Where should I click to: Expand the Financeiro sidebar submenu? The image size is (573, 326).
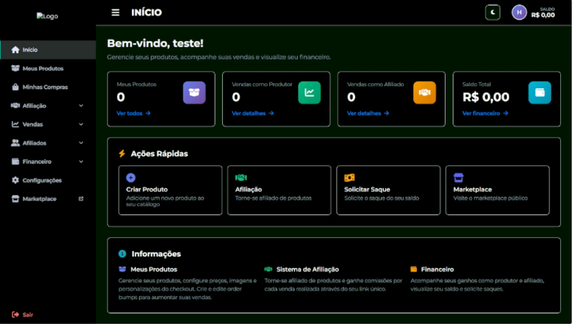coord(81,162)
